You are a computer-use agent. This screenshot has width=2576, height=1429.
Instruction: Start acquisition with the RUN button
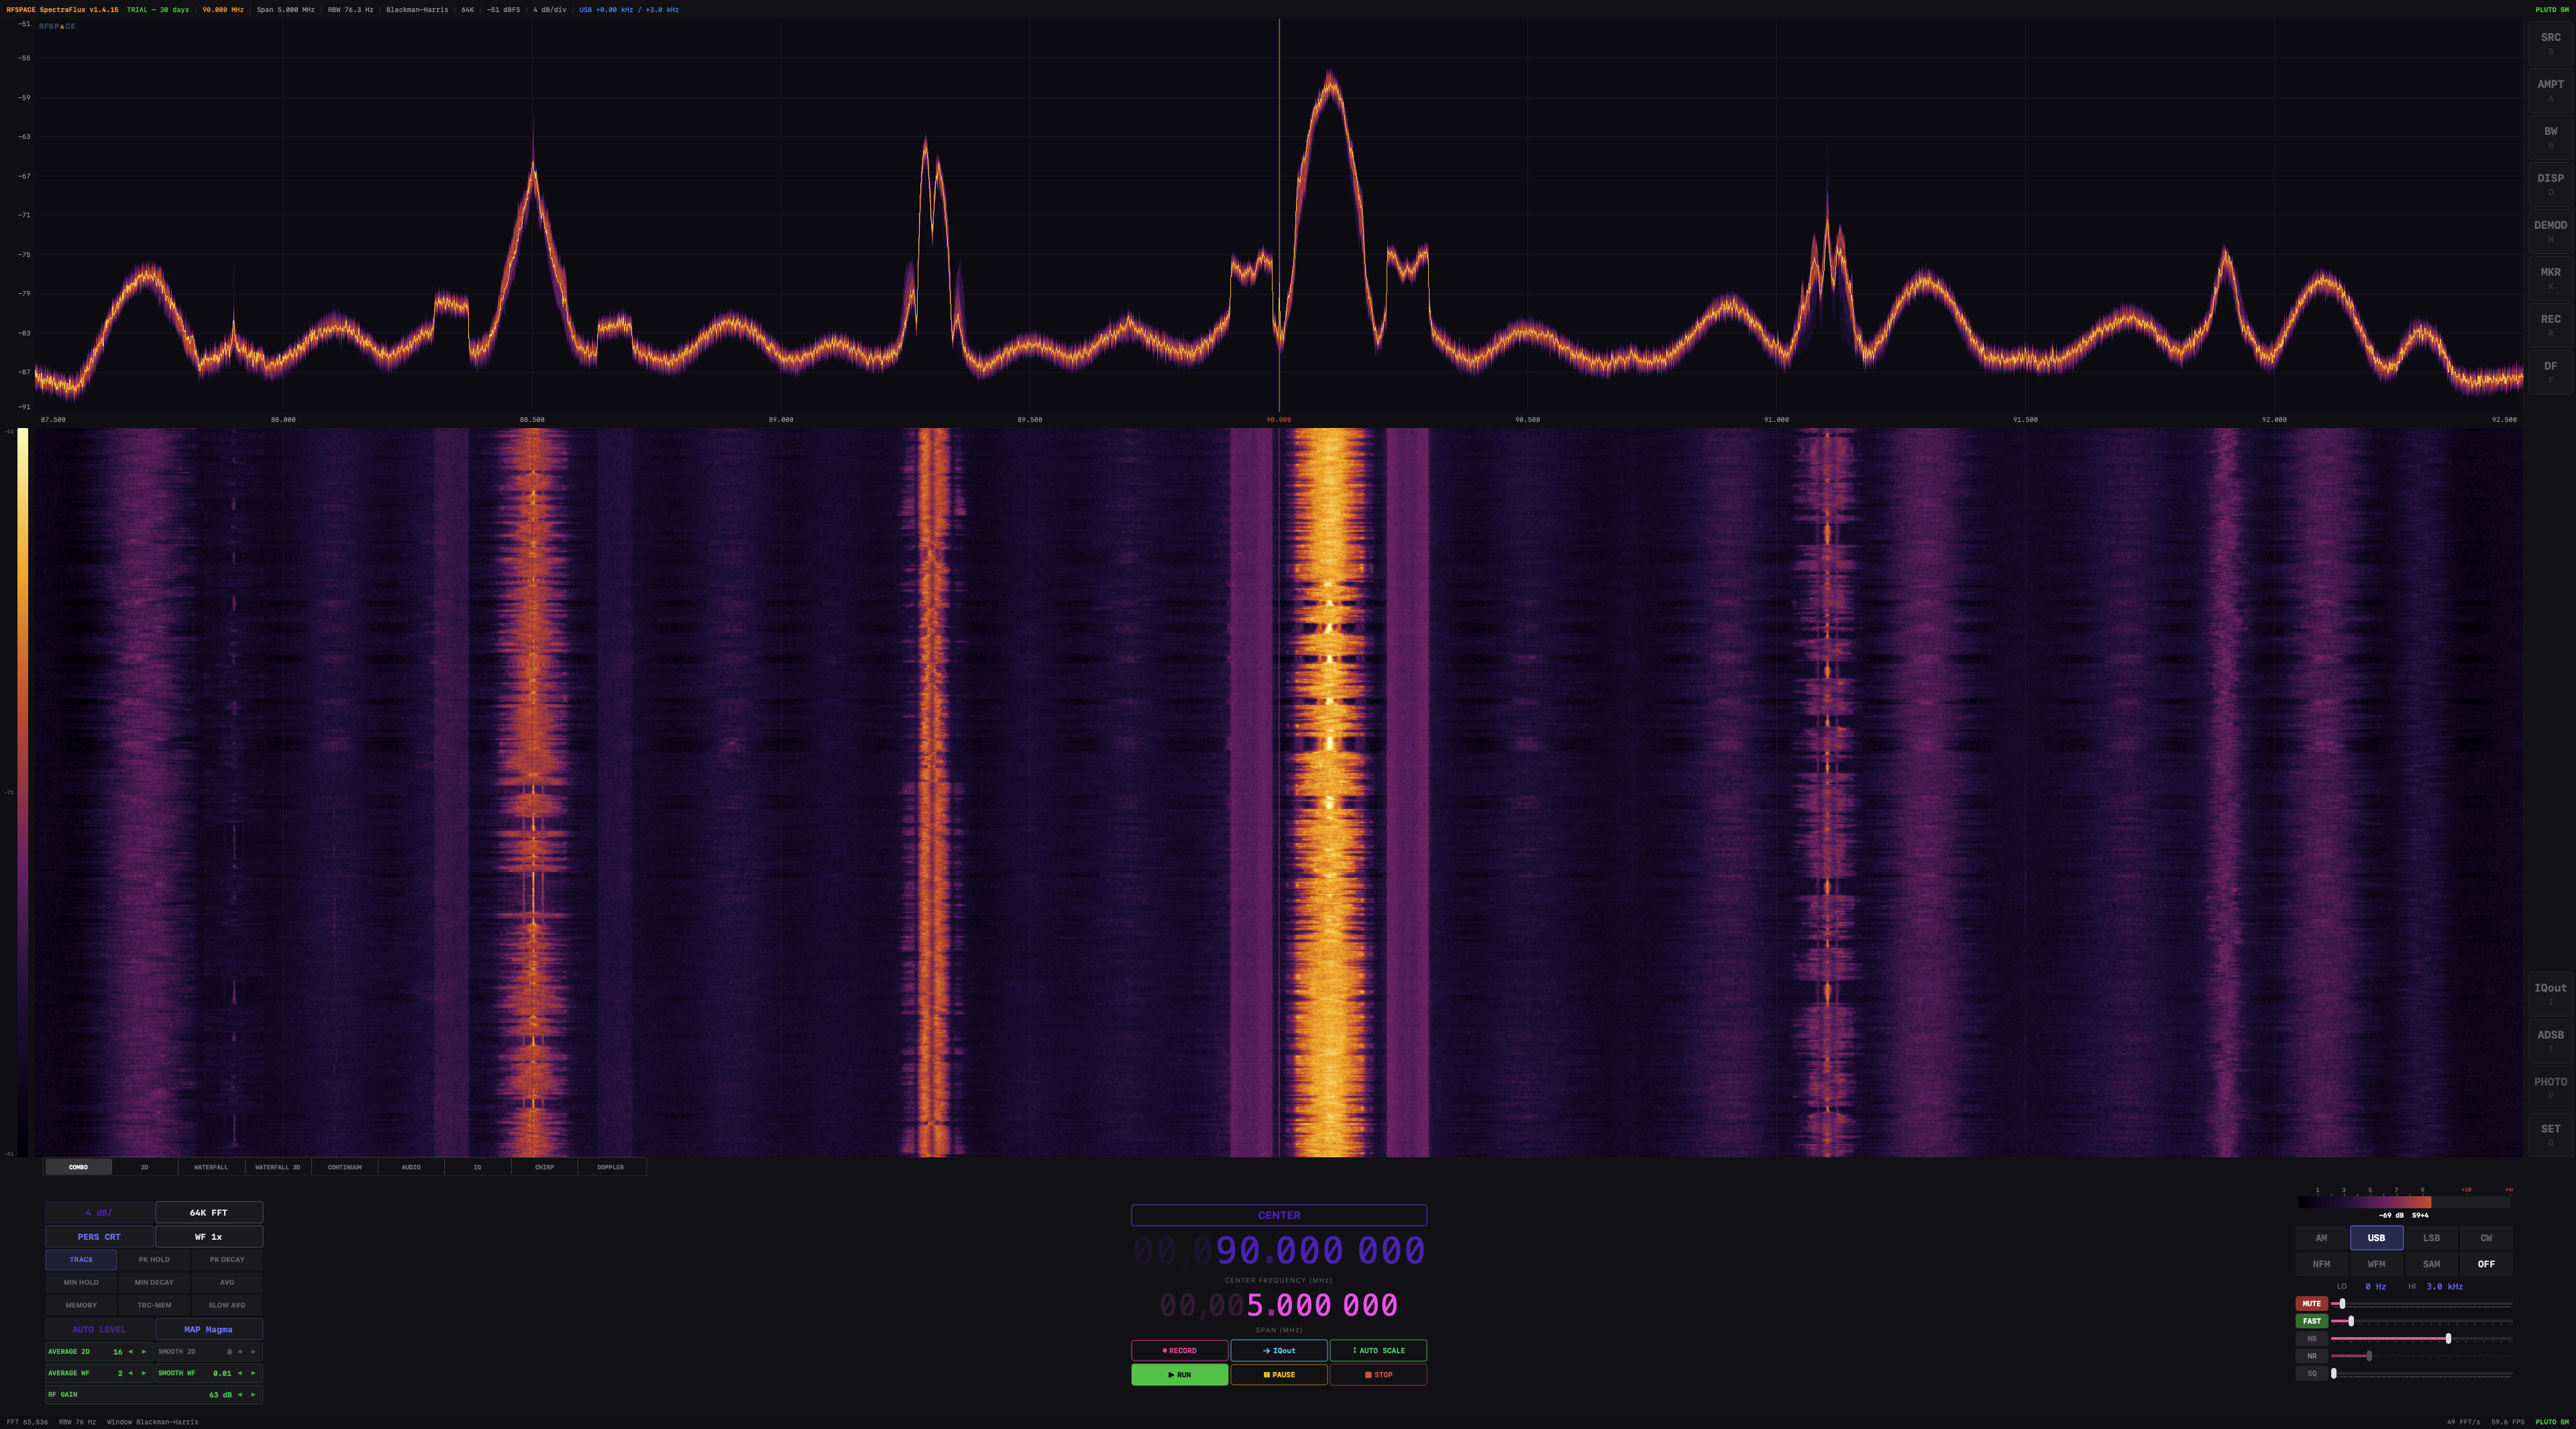(1179, 1375)
